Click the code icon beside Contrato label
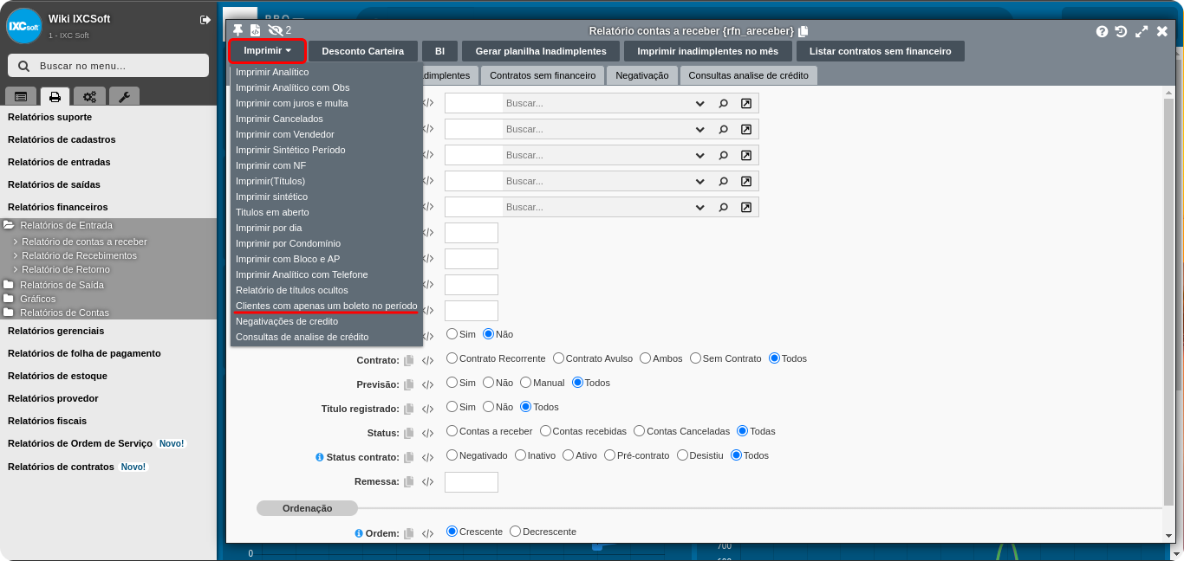Viewport: 1184px width, 561px height. [x=427, y=360]
